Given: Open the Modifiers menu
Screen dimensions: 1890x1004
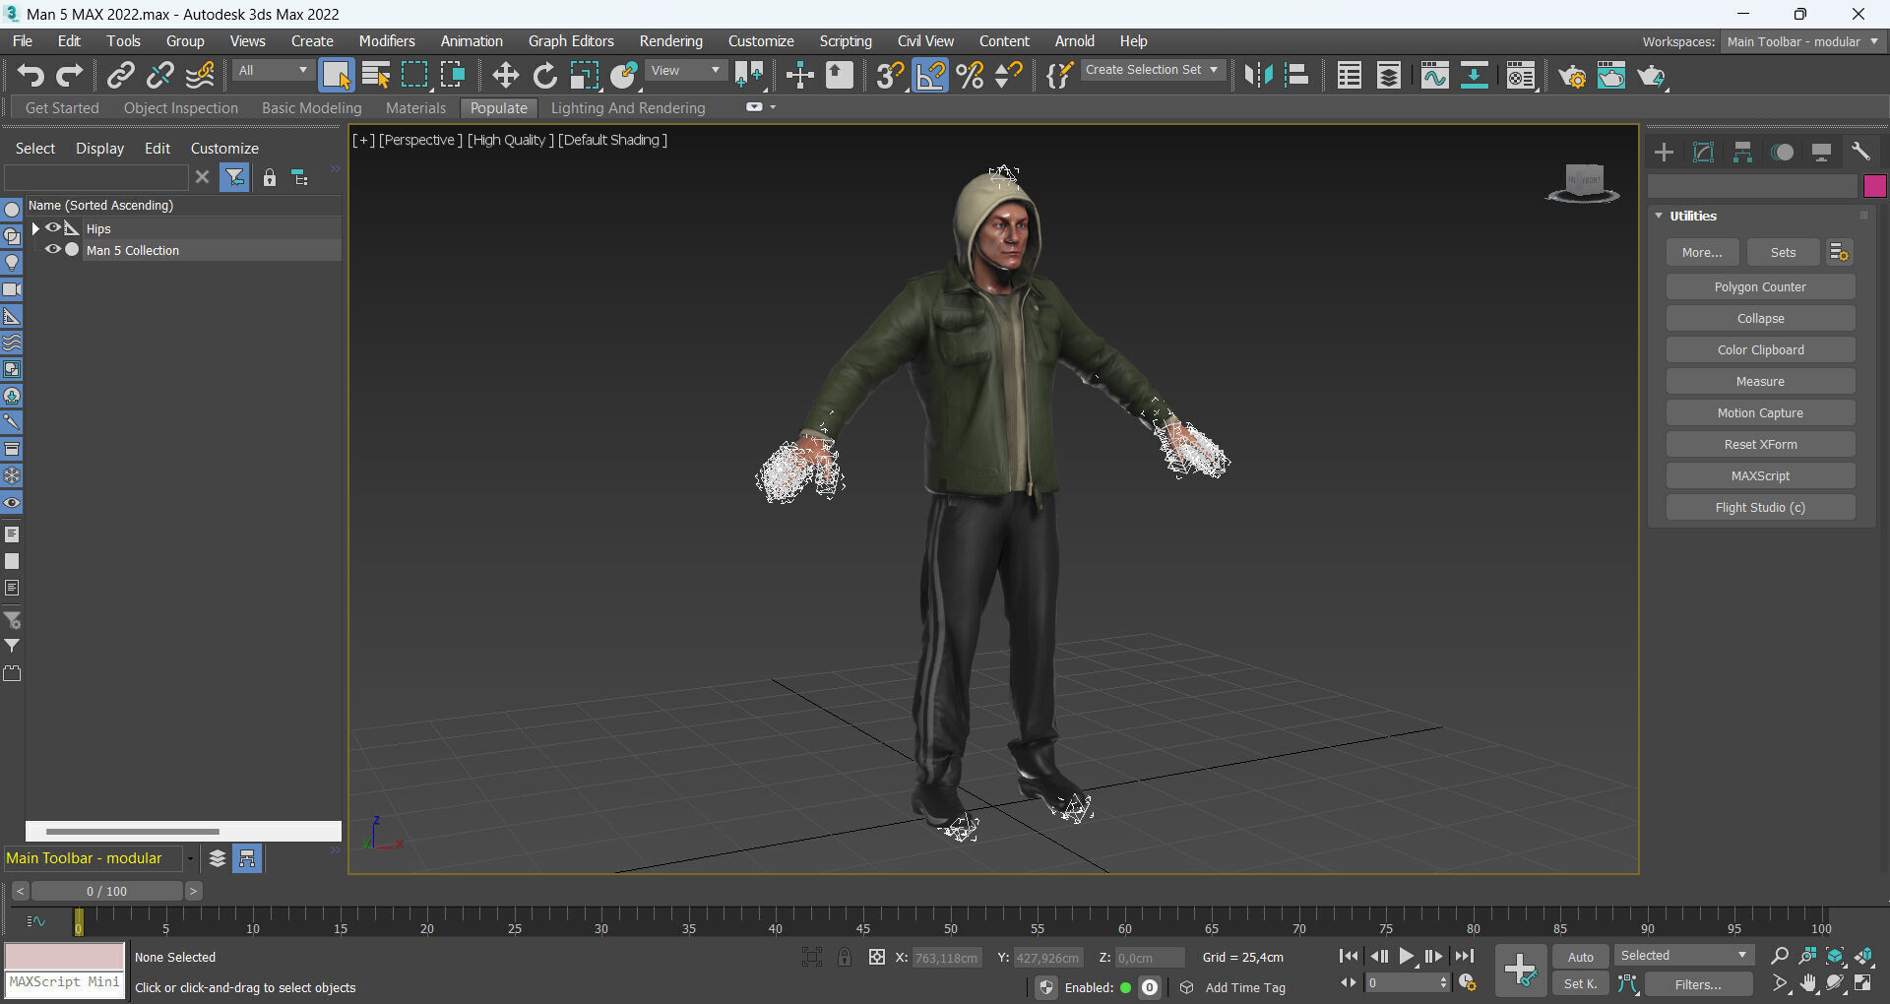Looking at the screenshot, I should (x=387, y=41).
